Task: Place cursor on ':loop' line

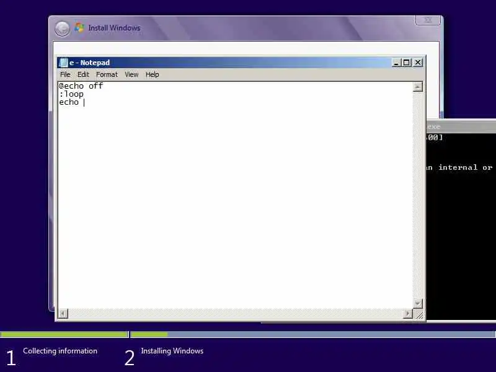Action: click(x=71, y=94)
